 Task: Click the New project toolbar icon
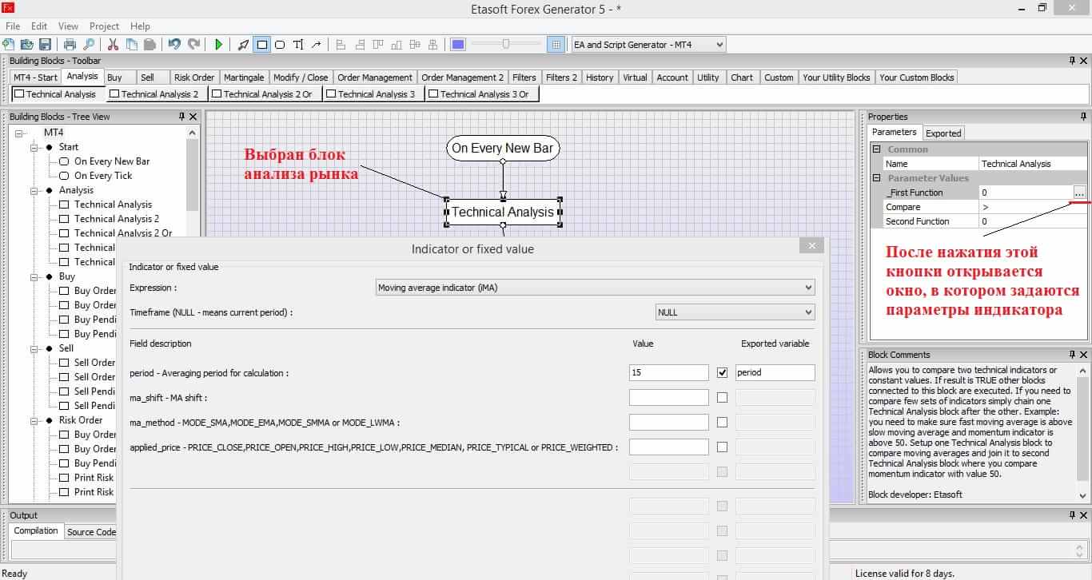[10, 45]
